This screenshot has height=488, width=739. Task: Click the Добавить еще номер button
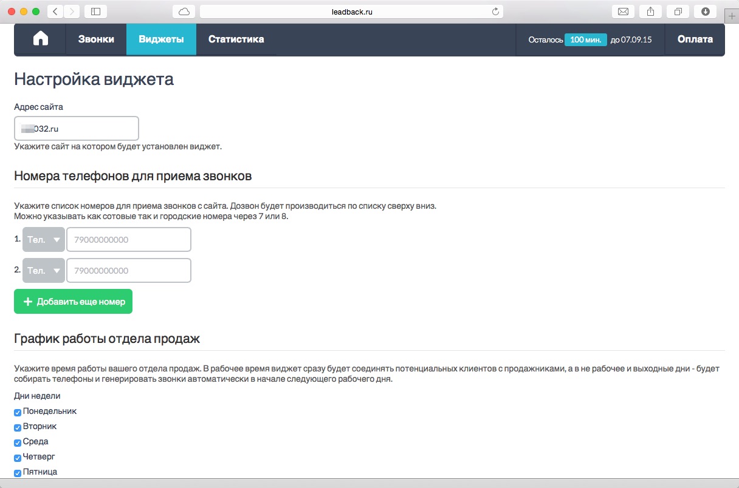(73, 302)
